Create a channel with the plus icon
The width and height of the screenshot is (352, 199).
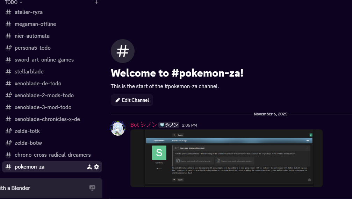tap(96, 2)
